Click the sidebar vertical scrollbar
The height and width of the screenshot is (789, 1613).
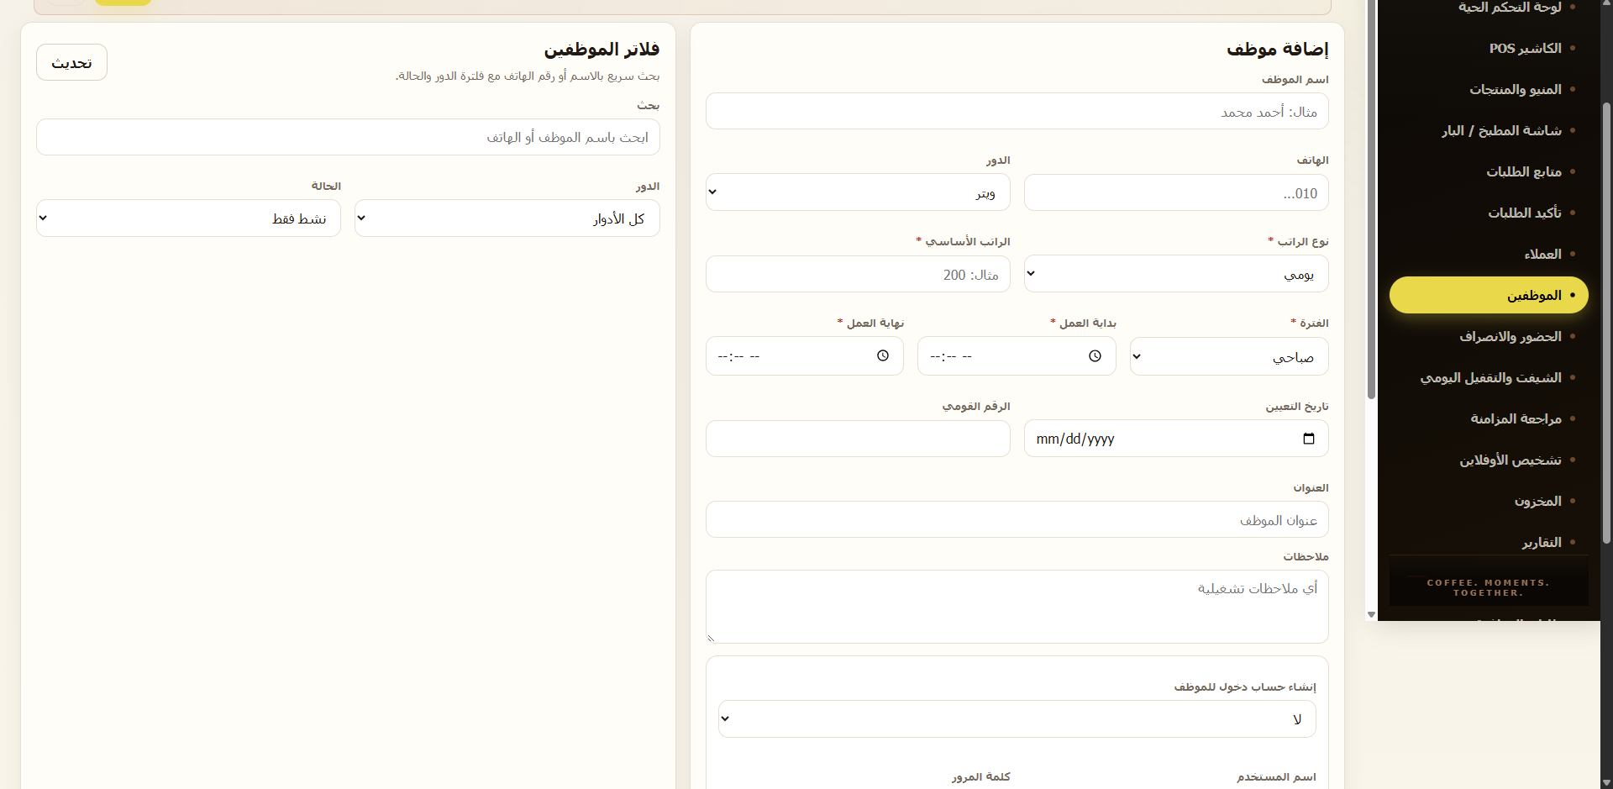[1372, 202]
